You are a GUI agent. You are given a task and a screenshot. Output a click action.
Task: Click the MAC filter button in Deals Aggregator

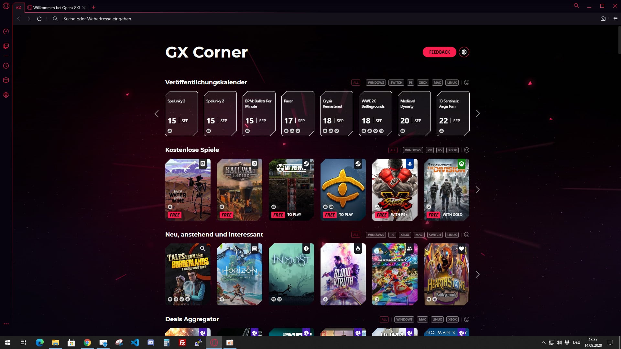[x=423, y=319]
